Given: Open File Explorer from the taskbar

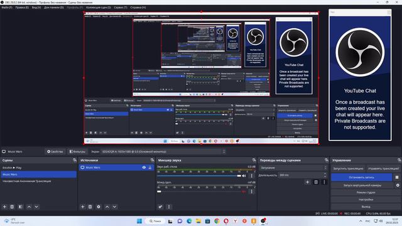Looking at the screenshot, I should click(198, 221).
